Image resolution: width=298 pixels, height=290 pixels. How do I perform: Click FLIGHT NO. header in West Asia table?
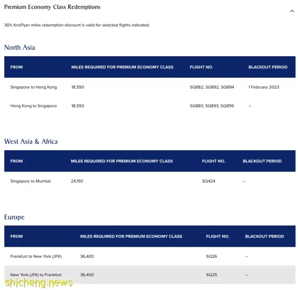(x=214, y=161)
